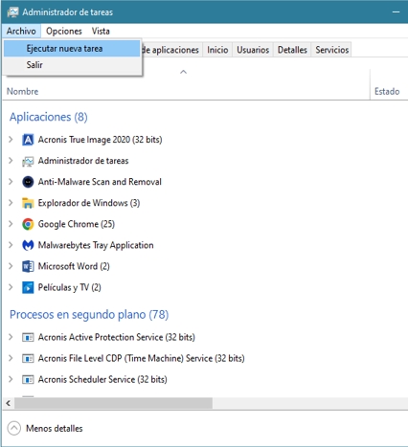Viewport: 408px width, 447px height.
Task: Choose Salir from the Archivo menu
Action: click(x=72, y=65)
